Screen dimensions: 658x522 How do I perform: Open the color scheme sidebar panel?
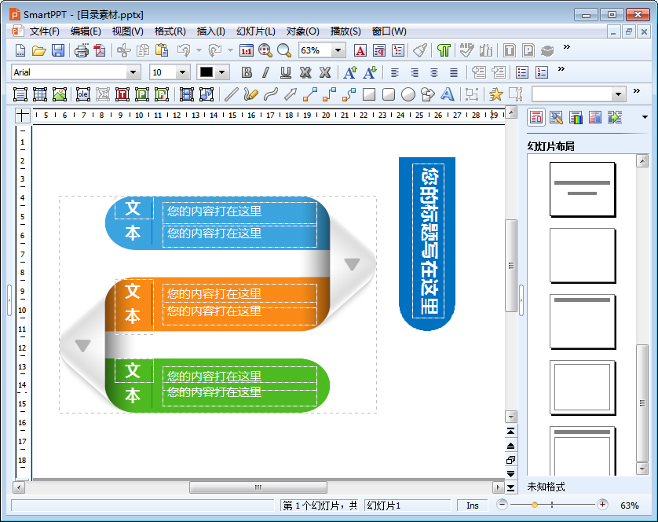576,117
